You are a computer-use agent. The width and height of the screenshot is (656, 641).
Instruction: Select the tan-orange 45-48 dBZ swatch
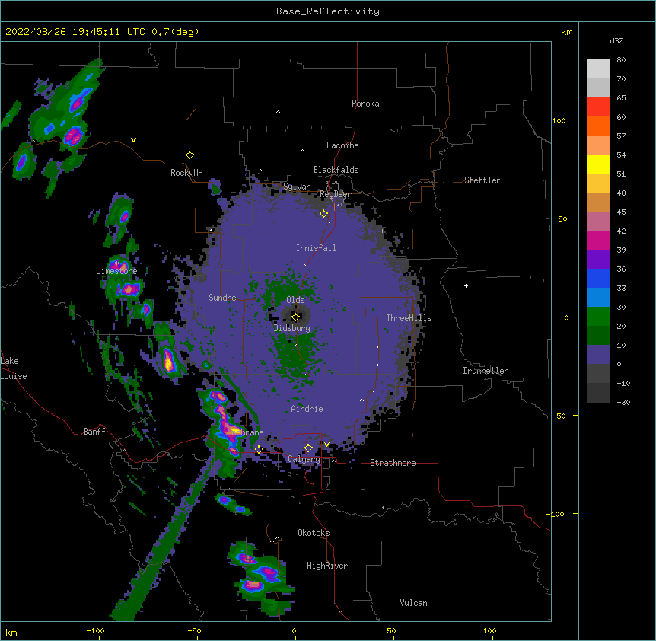598,202
